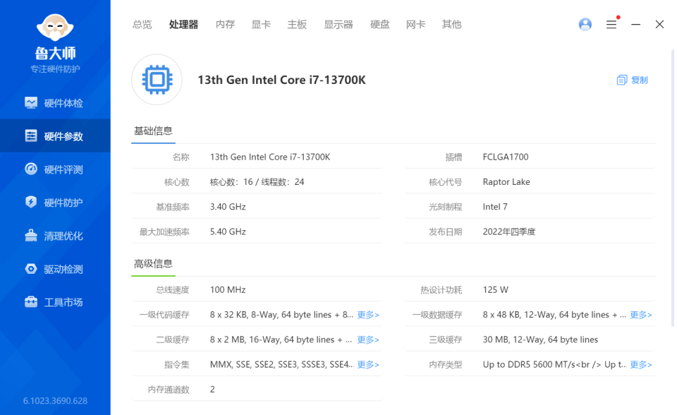Image resolution: width=677 pixels, height=415 pixels.
Task: Open 清理优化 cleanup icon
Action: [31, 236]
